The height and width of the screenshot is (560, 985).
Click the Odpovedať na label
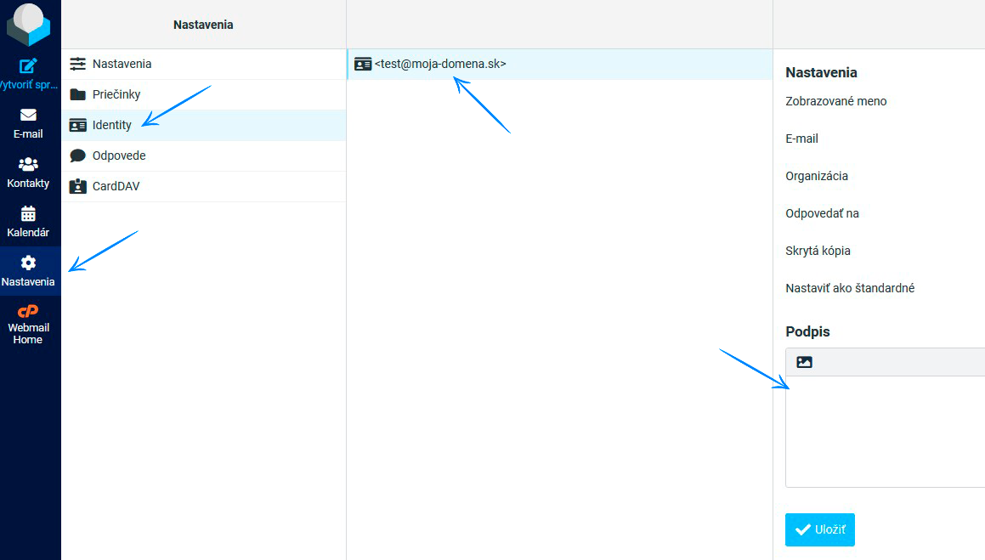[x=822, y=213]
